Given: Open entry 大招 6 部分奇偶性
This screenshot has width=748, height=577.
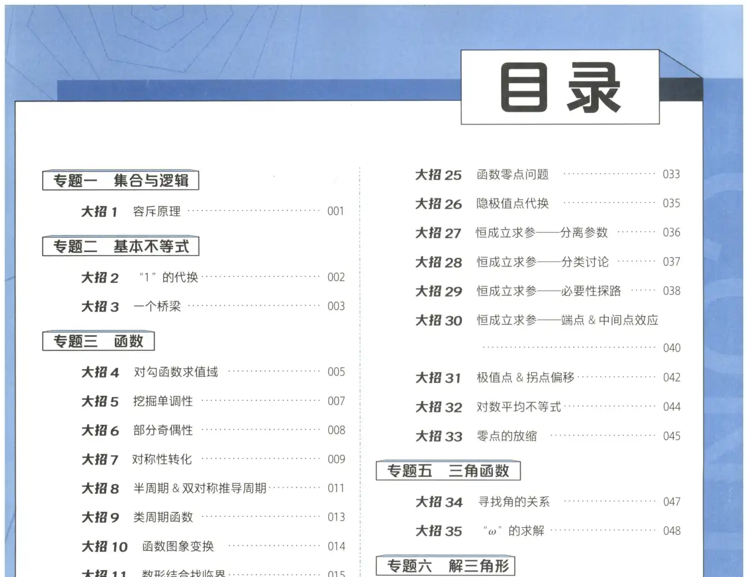Looking at the screenshot, I should click(x=213, y=430).
